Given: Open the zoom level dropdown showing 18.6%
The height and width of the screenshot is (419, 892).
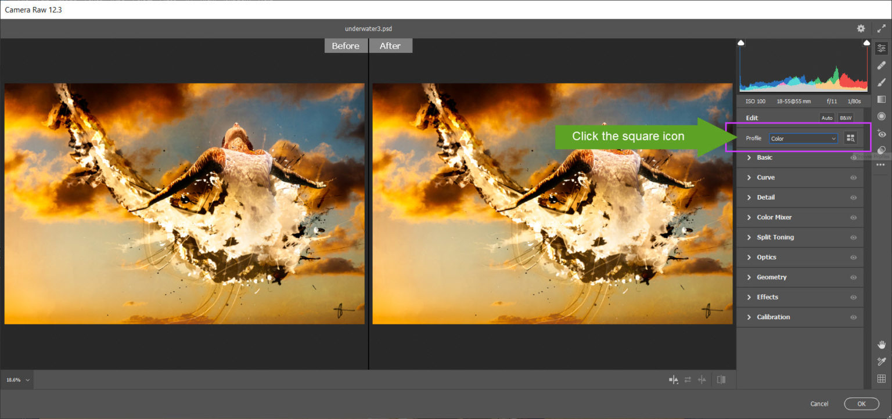Looking at the screenshot, I should point(16,380).
